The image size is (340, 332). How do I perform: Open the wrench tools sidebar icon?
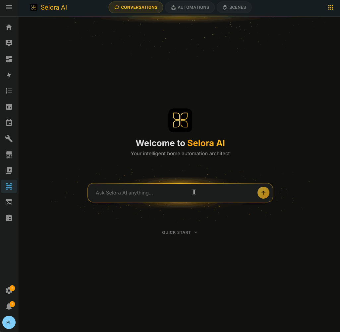point(9,138)
